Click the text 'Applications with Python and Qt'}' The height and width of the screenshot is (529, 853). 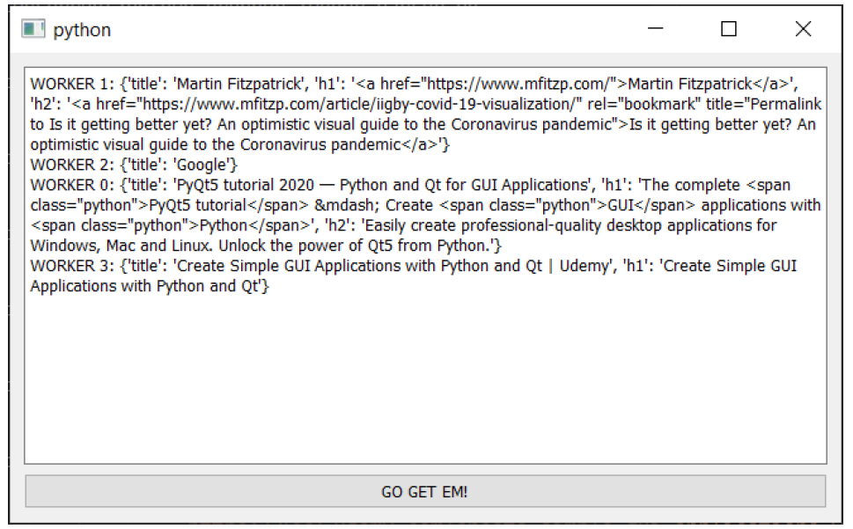coord(150,286)
